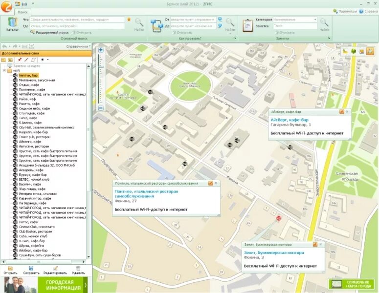Select Суши-Рум, сеть суши-баров entry
379x293 pixels.
[x=40, y=255]
